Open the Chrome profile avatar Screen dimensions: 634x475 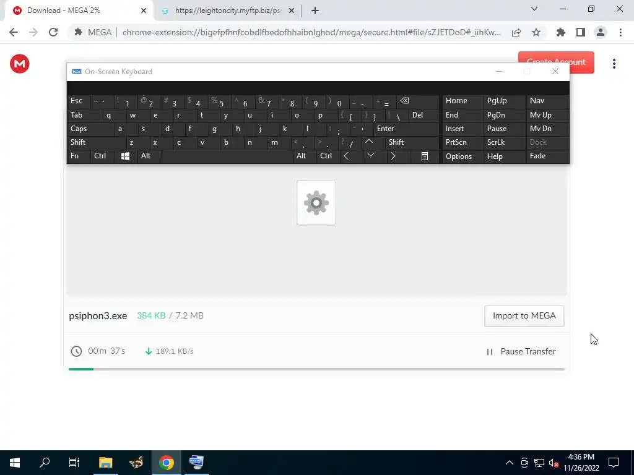601,32
